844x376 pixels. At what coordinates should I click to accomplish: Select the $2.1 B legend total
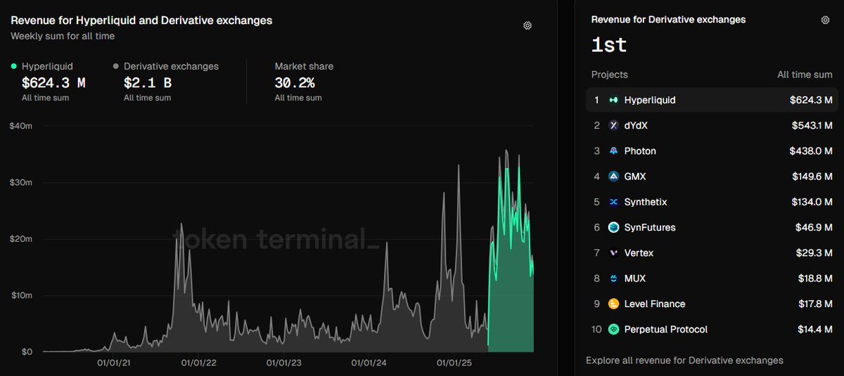click(148, 83)
